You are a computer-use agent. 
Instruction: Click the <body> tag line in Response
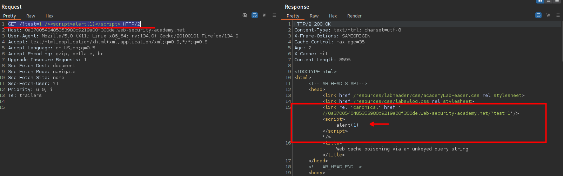[x=317, y=173]
